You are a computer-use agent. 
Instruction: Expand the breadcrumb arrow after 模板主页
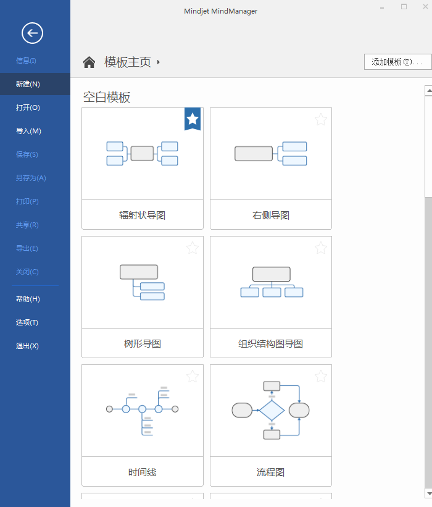[x=159, y=62]
